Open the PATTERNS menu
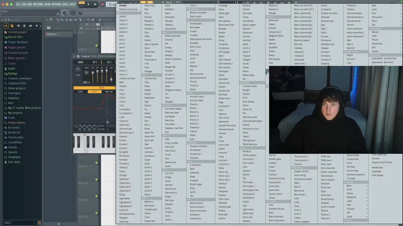The height and width of the screenshot is (226, 403). click(x=38, y=4)
